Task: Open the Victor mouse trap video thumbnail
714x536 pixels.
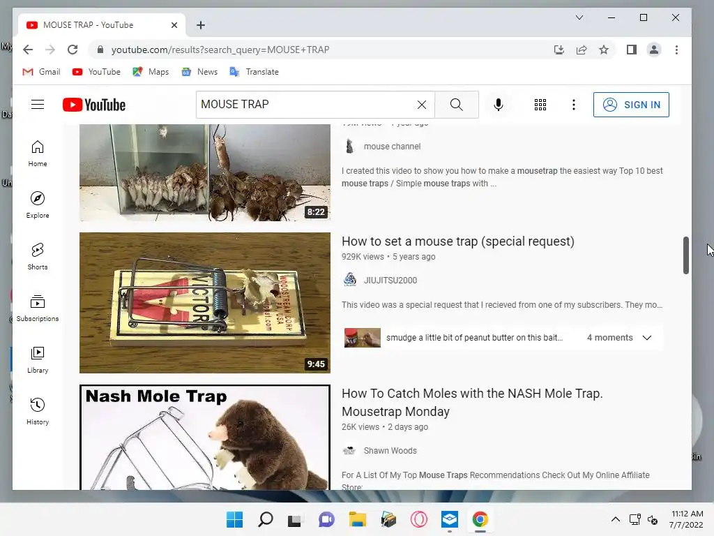Action: click(x=205, y=303)
